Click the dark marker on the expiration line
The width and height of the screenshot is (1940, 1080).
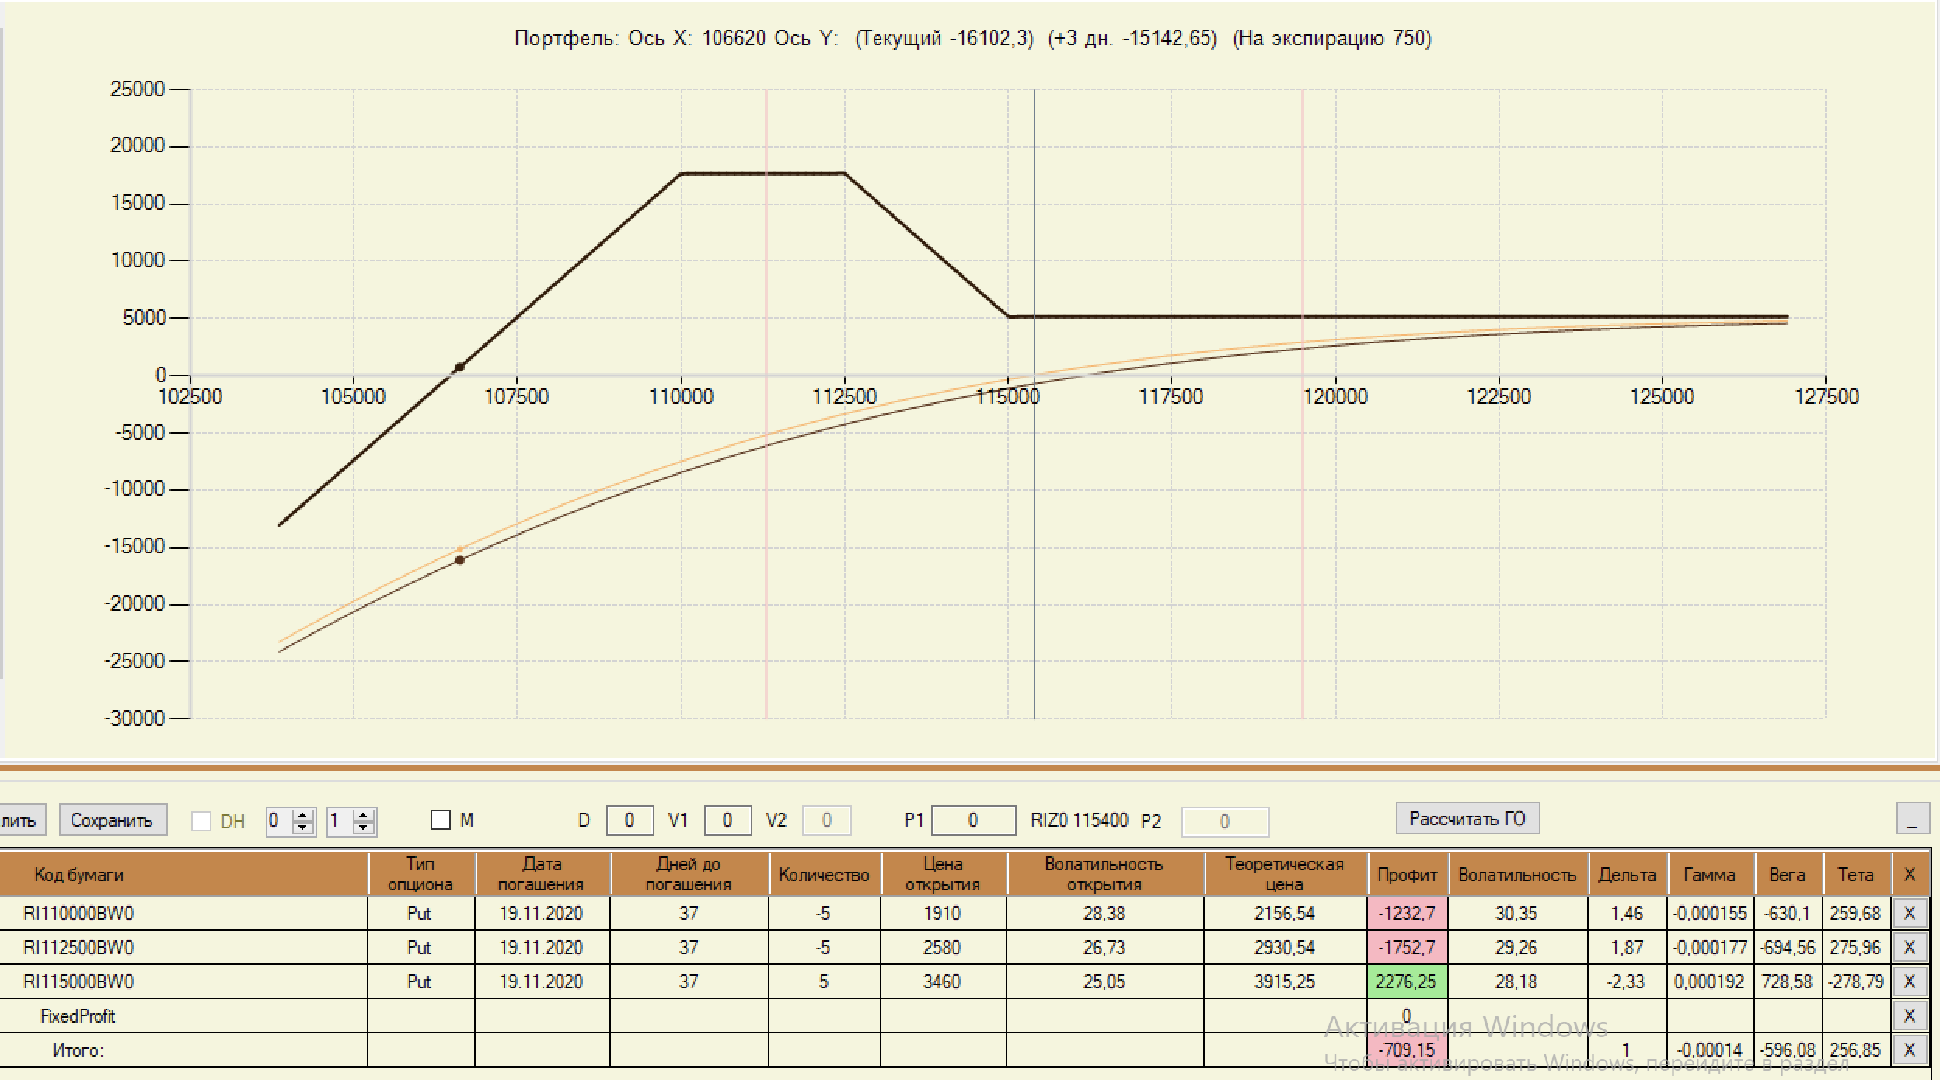click(x=460, y=367)
